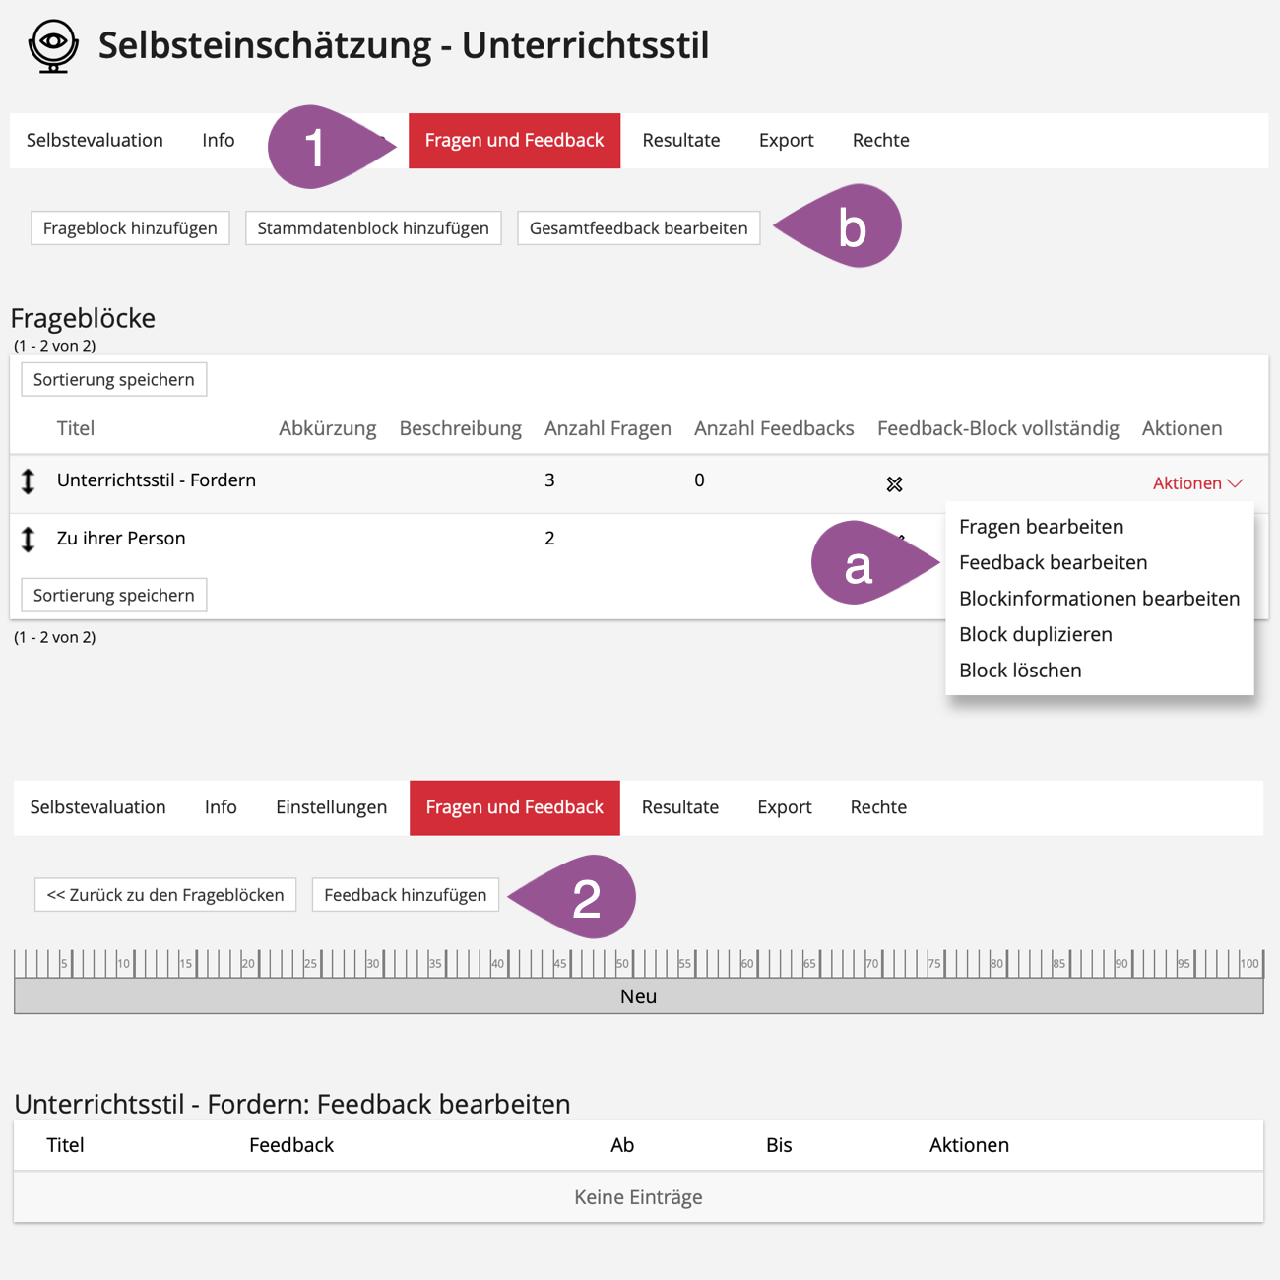Screen dimensions: 1280x1280
Task: Open the Resultate tab in the top bar
Action: coord(680,140)
